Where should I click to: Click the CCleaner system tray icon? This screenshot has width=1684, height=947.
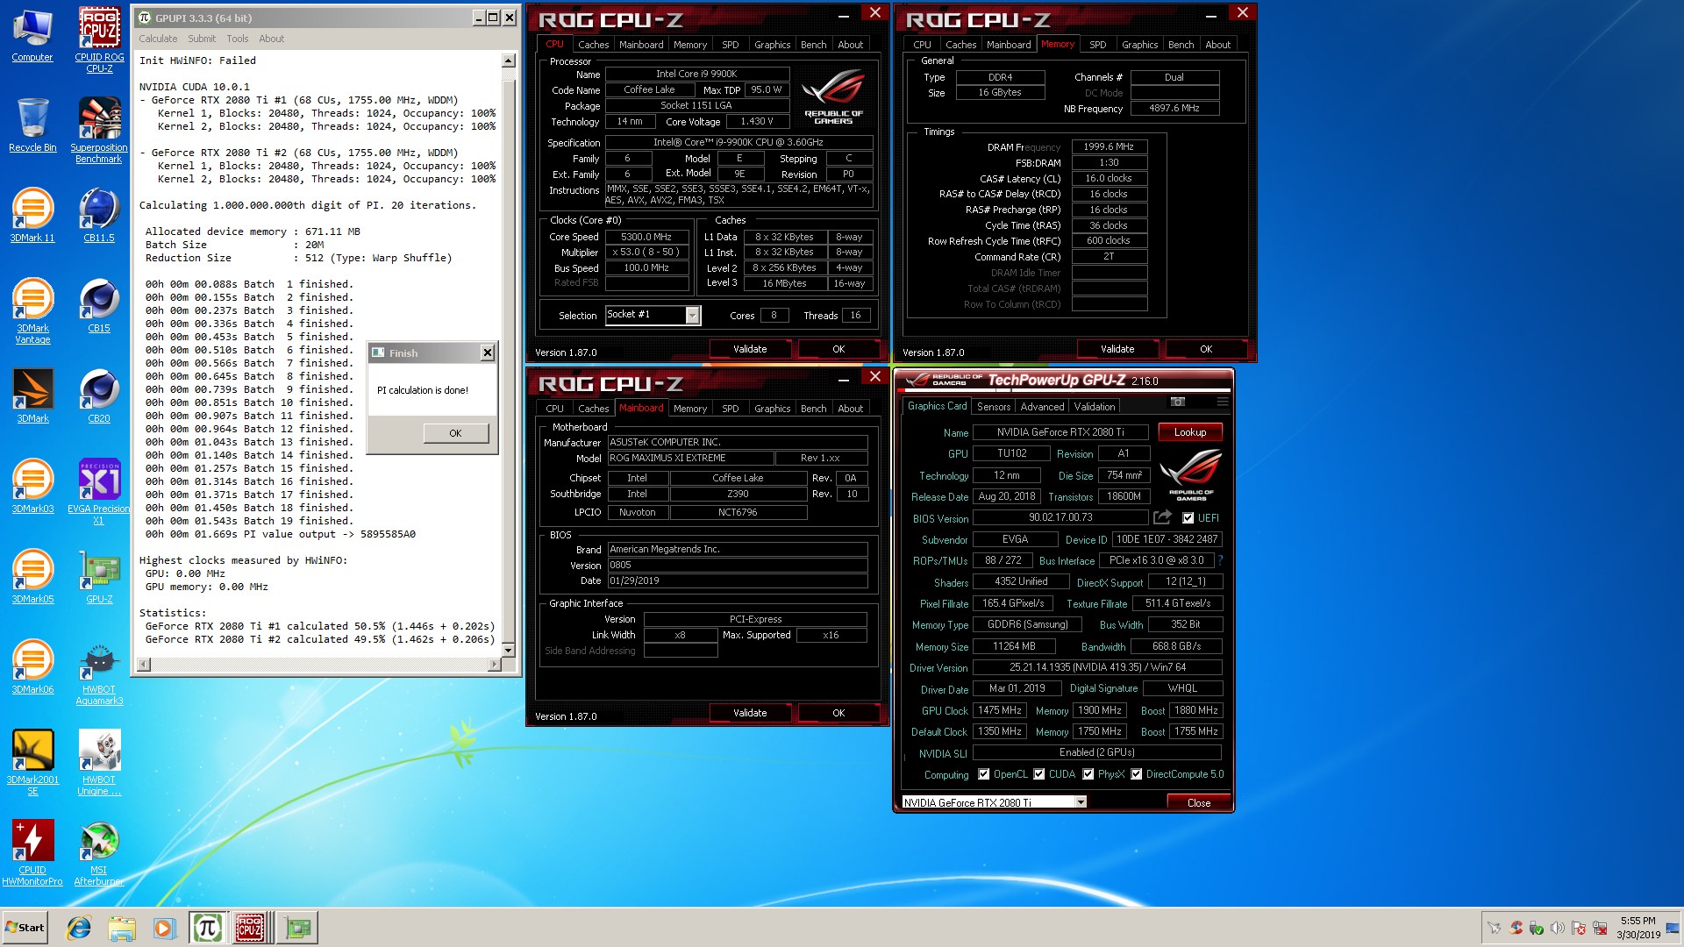pos(1516,928)
